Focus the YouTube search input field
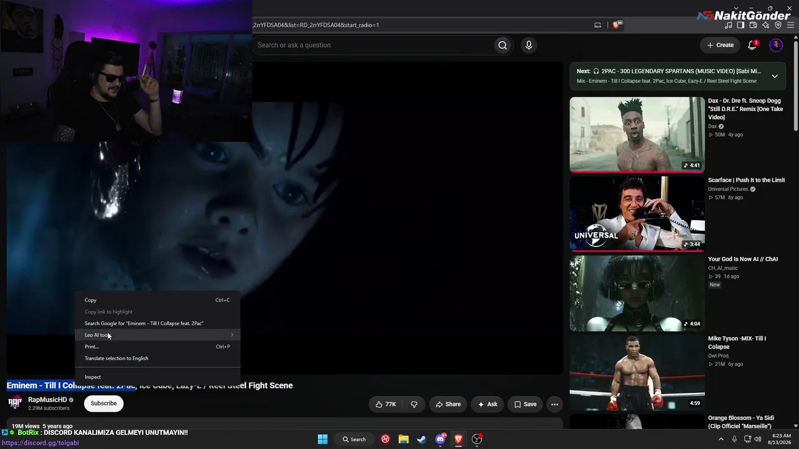 tap(373, 45)
